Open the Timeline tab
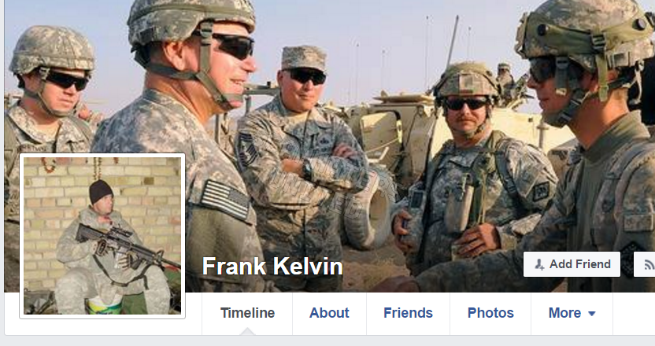 pos(247,313)
